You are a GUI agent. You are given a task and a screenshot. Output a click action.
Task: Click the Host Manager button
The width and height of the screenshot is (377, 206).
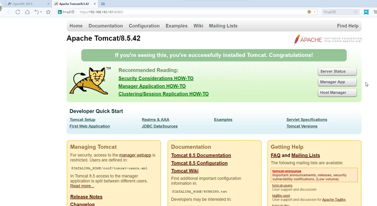pos(337,92)
